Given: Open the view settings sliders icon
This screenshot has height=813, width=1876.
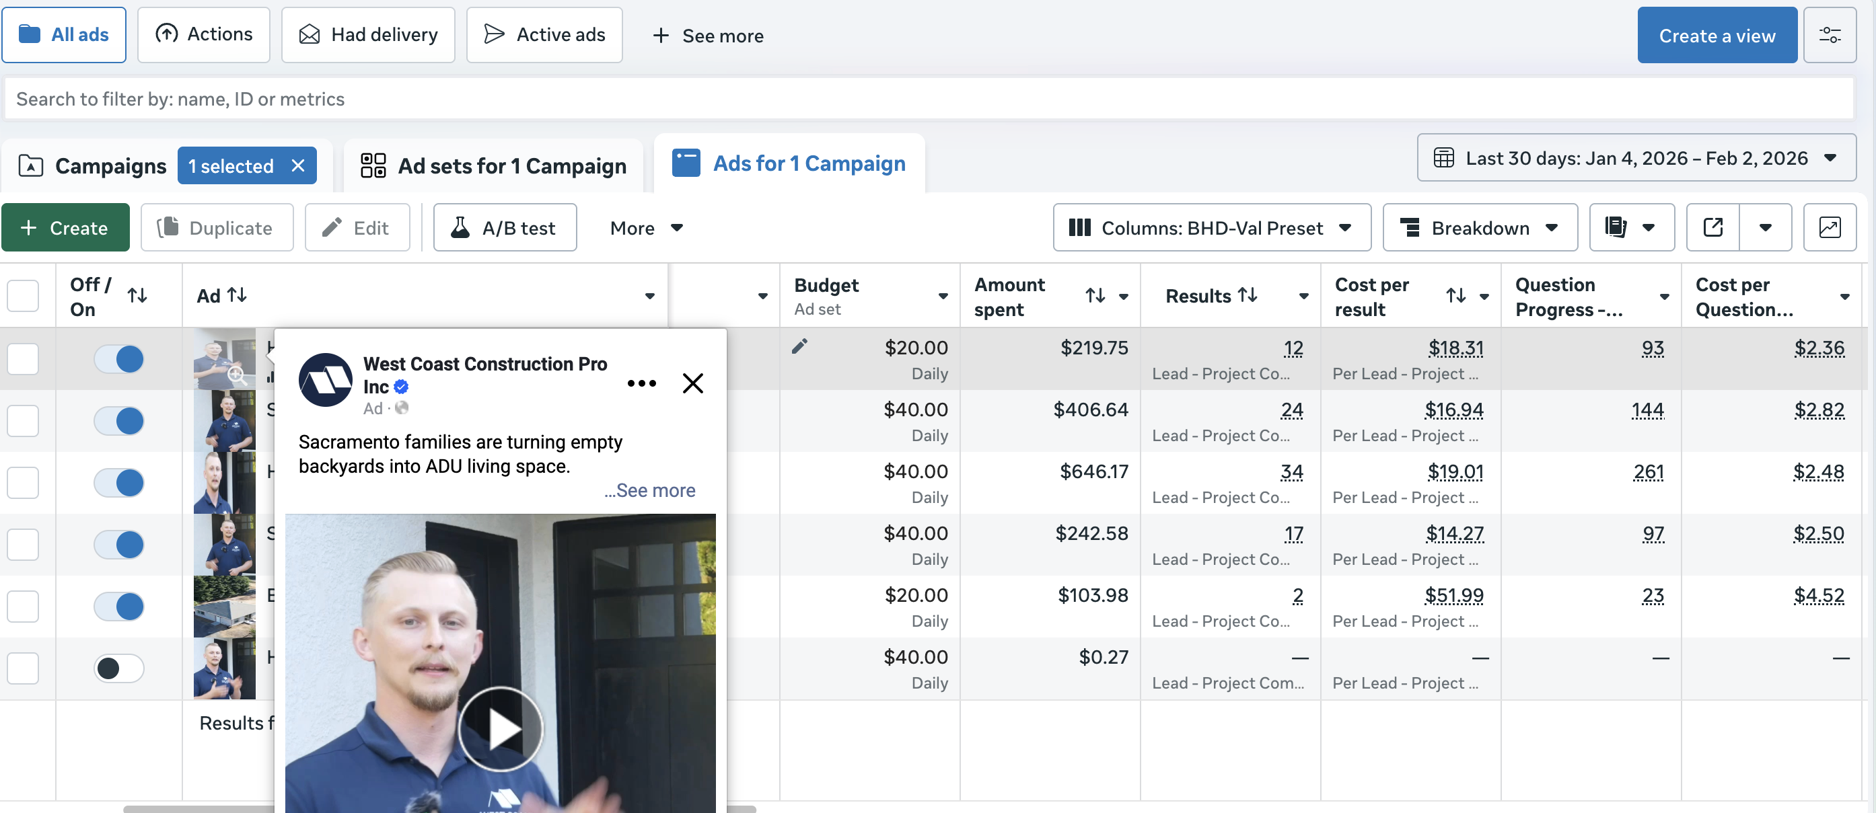Looking at the screenshot, I should point(1830,35).
